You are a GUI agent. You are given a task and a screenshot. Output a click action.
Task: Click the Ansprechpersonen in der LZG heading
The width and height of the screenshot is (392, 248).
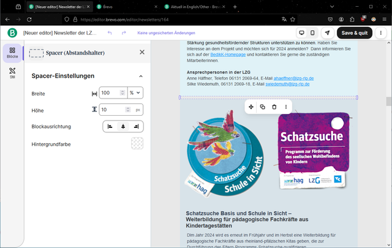pos(219,72)
